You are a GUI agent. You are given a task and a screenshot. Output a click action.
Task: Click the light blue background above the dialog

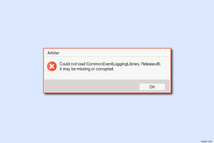tap(107, 24)
